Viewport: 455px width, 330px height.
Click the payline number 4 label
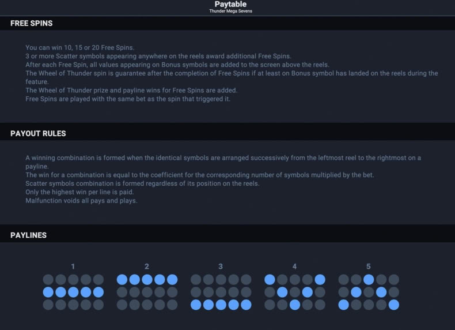click(x=294, y=267)
